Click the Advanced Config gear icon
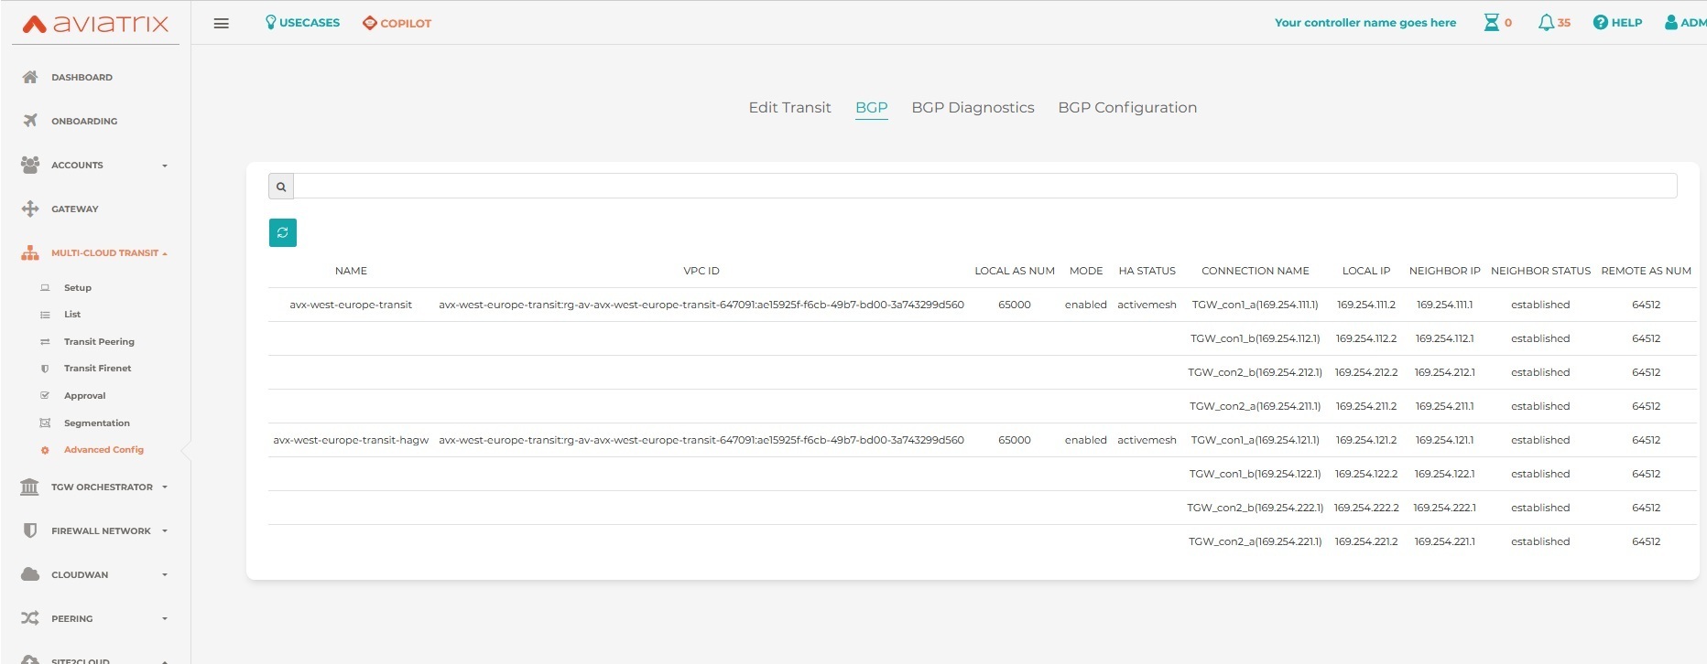Image resolution: width=1707 pixels, height=664 pixels. 45,450
